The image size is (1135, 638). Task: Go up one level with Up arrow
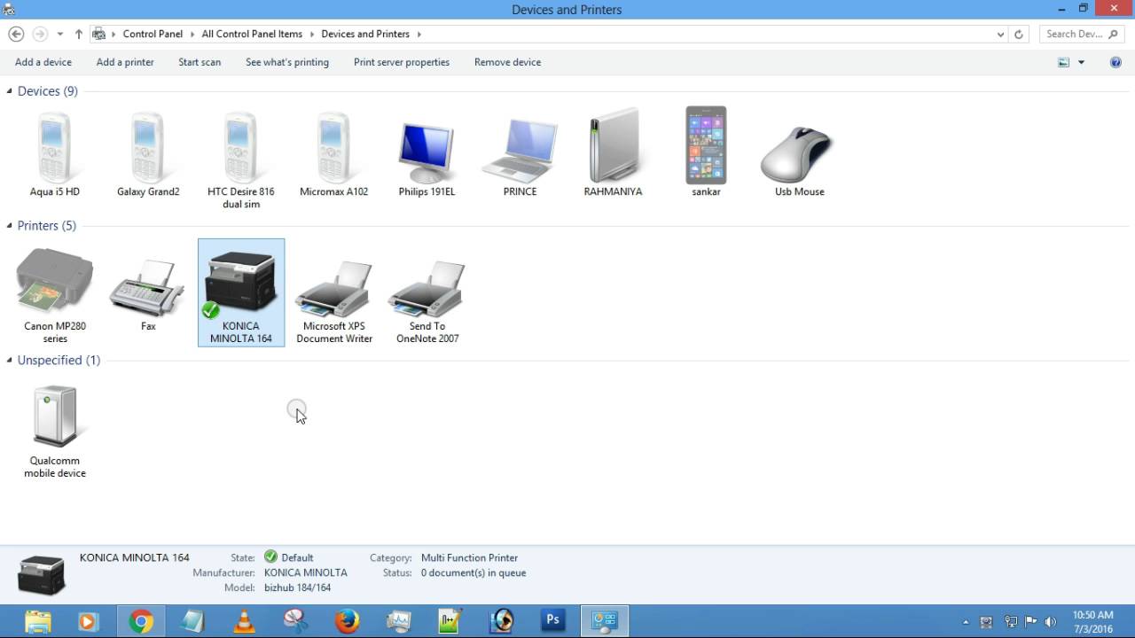coord(79,34)
